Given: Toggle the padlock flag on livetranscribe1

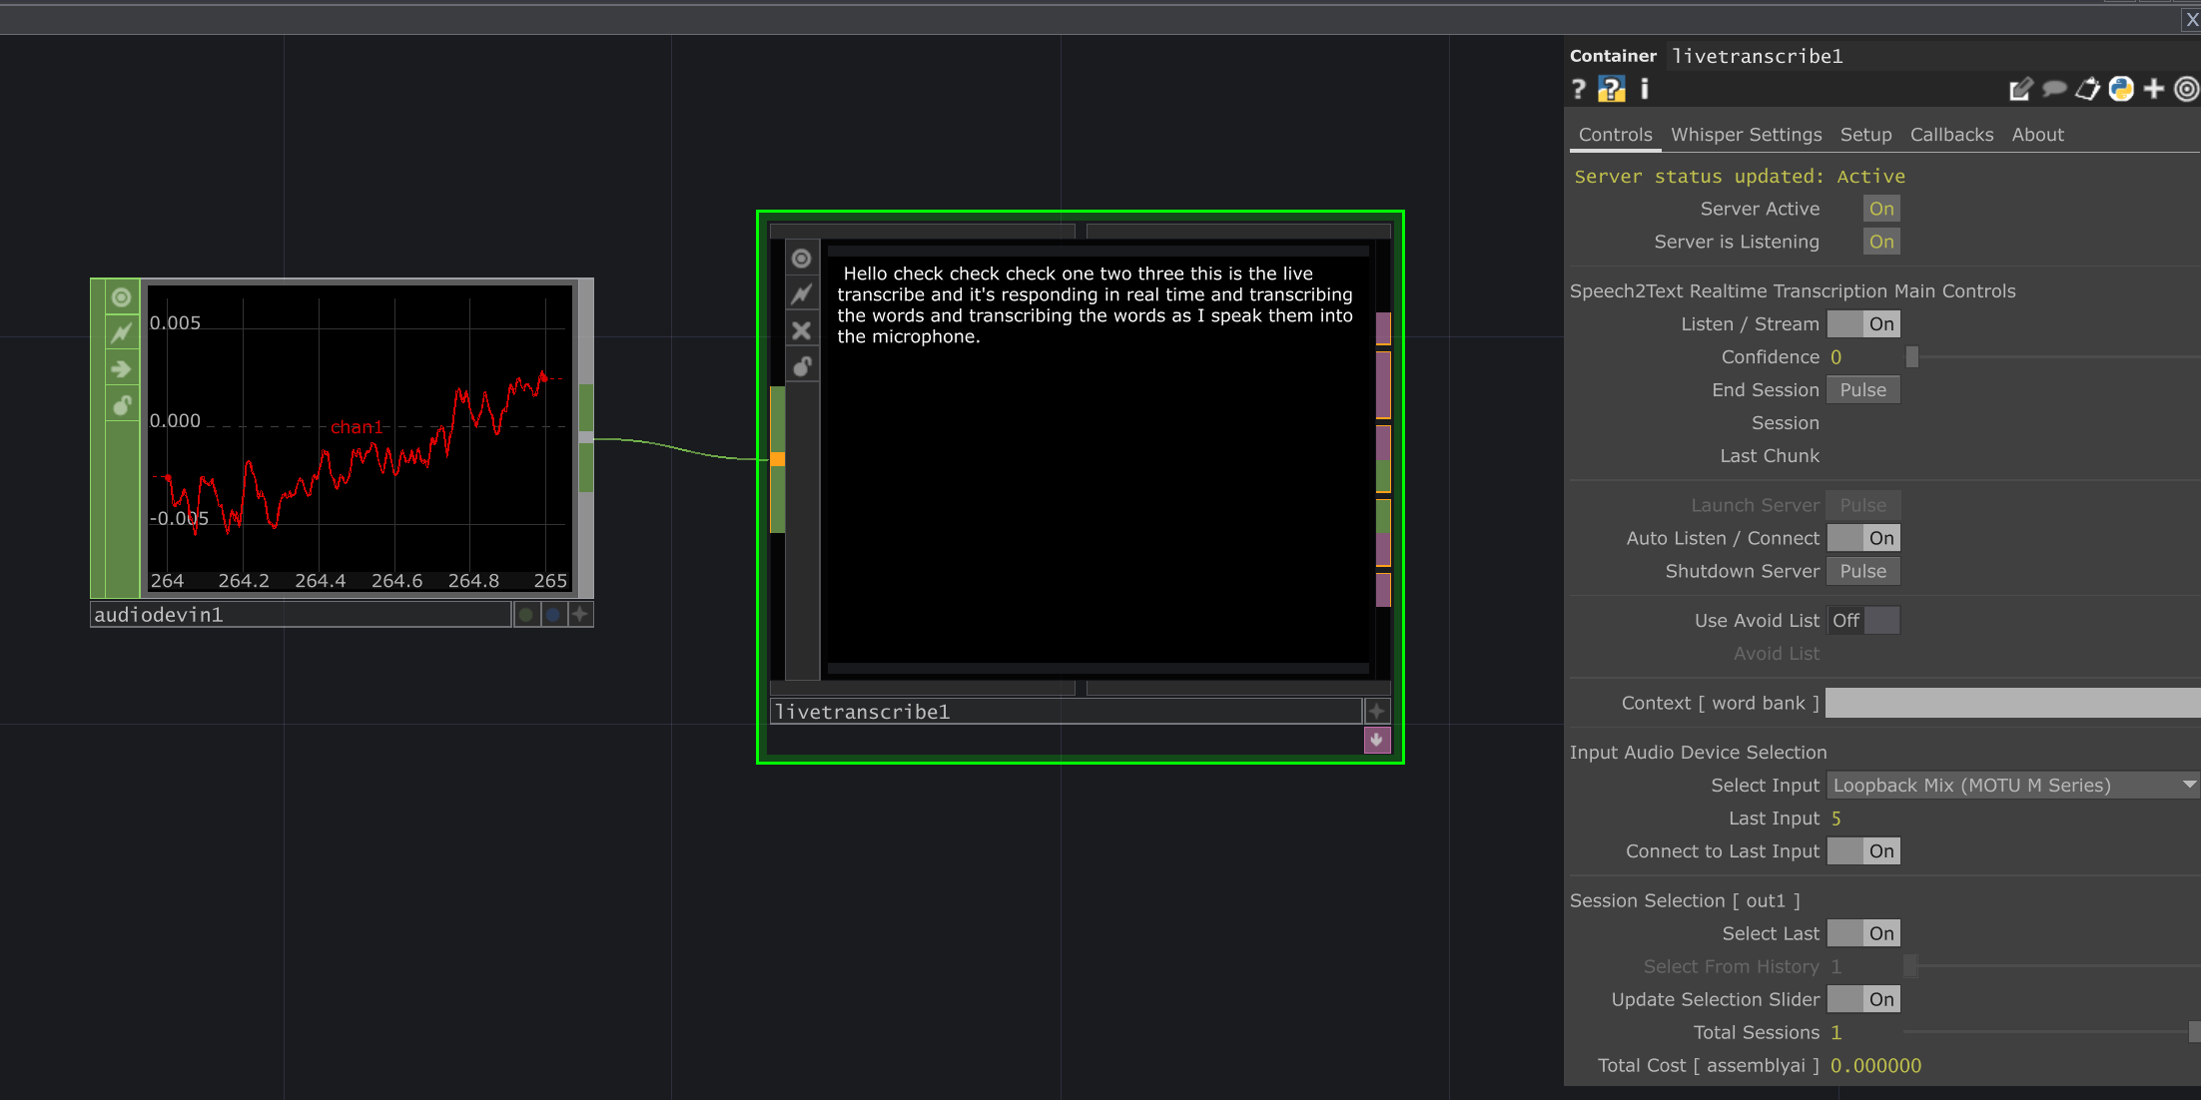Looking at the screenshot, I should click(801, 366).
